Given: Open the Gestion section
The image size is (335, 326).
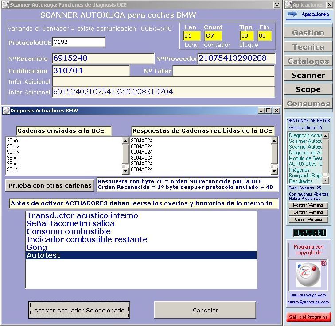Looking at the screenshot, I should pyautogui.click(x=308, y=33).
